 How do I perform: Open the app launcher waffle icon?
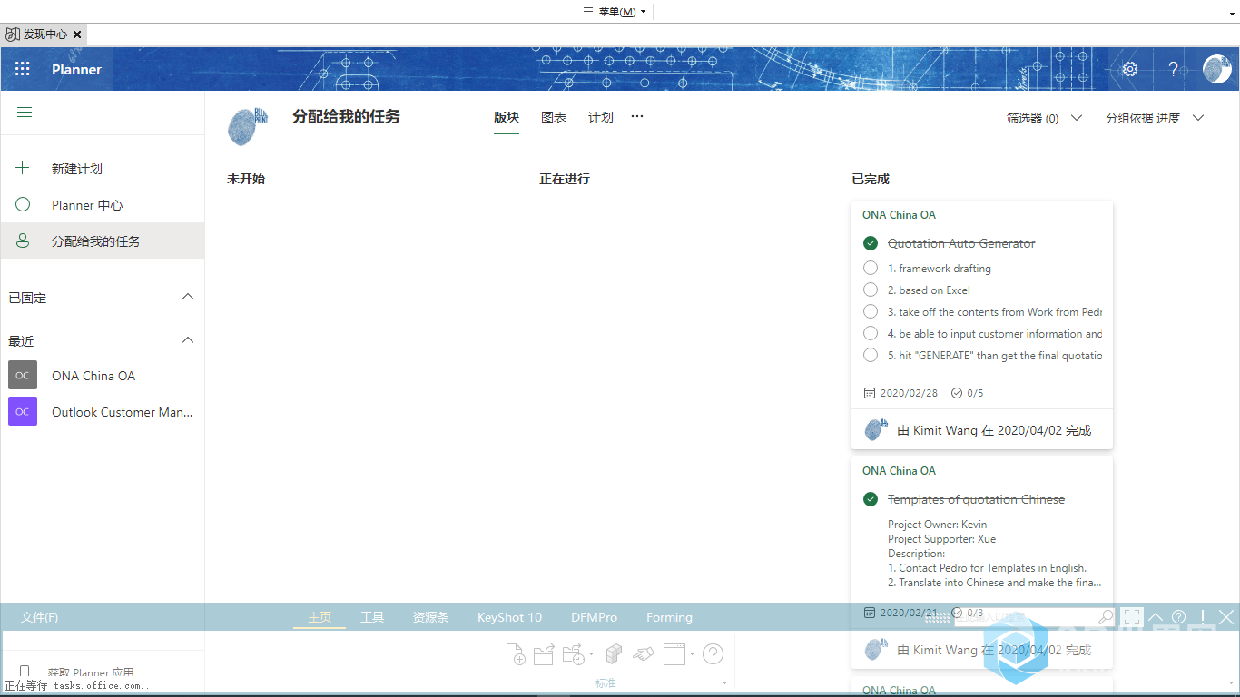click(23, 69)
